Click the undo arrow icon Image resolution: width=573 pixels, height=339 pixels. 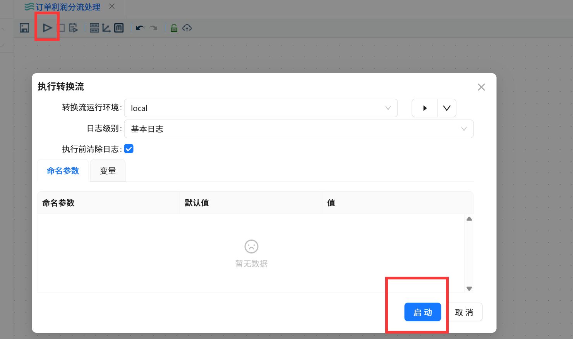click(140, 28)
